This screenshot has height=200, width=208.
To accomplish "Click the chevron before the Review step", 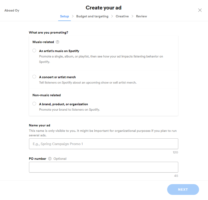I will click(x=132, y=16).
